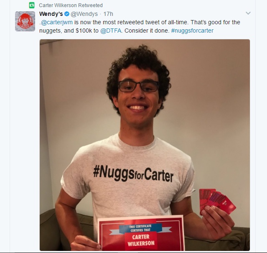Click the red gift cards in photo

[217, 201]
